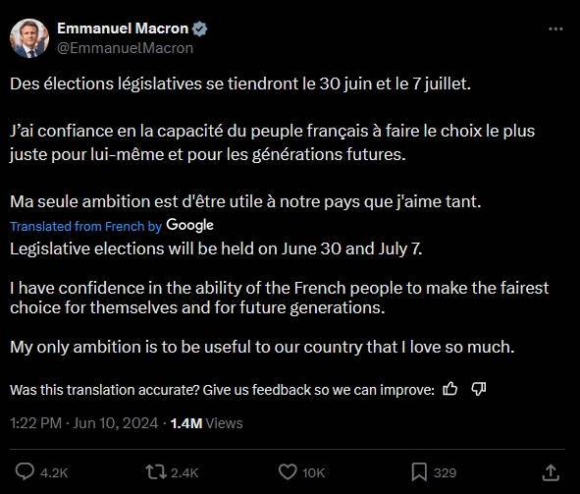
Task: Repost using the retweet arrows icon
Action: coord(156,472)
